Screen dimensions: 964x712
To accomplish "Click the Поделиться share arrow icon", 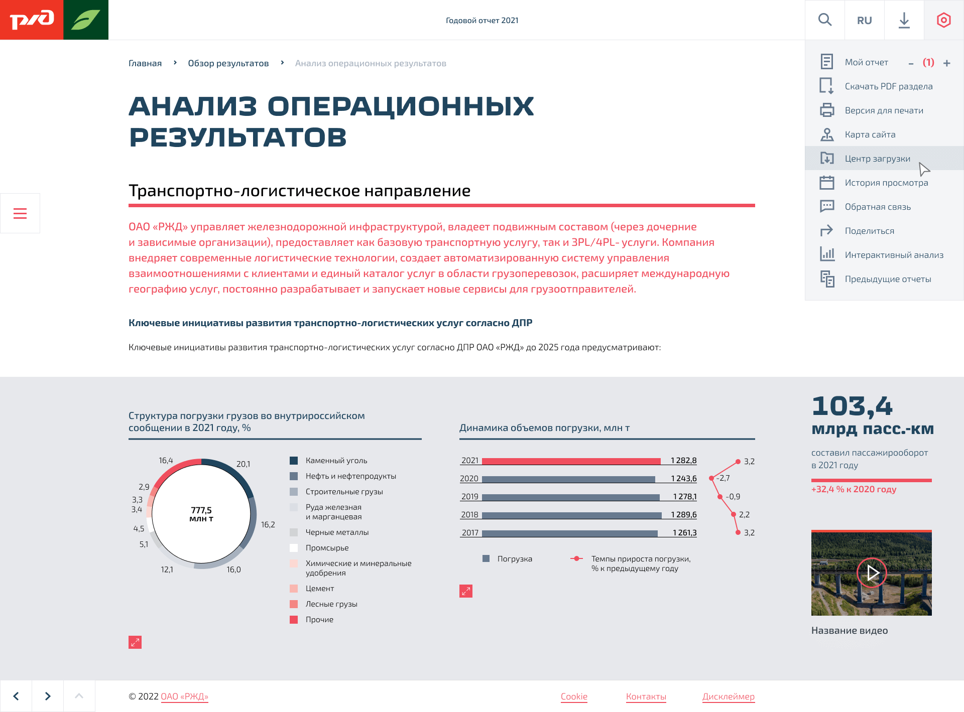I will (x=827, y=231).
